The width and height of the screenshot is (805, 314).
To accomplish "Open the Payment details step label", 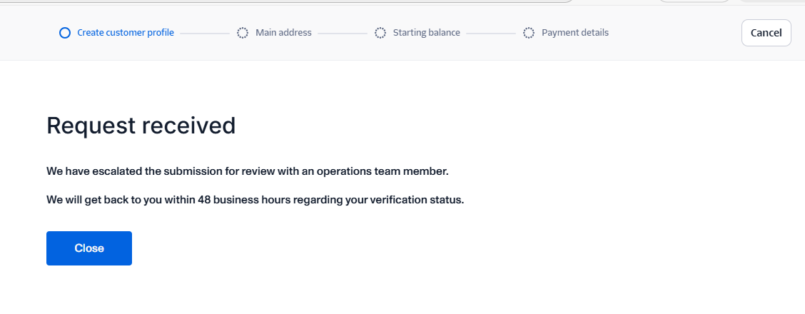I will point(574,33).
